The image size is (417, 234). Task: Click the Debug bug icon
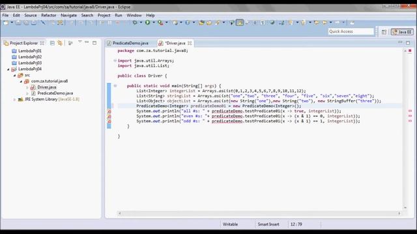point(135,23)
